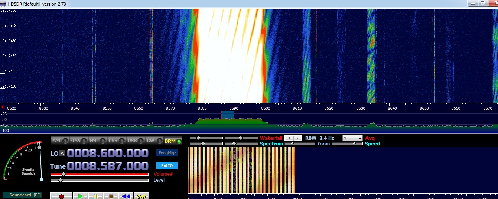Pause playback with the yellow Pause button

coord(95,196)
